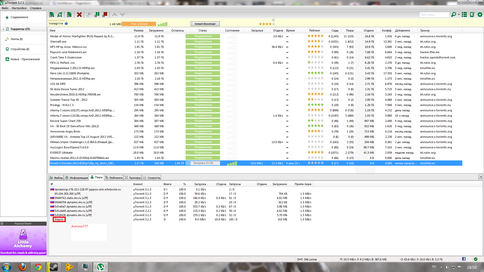Viewport: 484px width, 272px height.
Task: Select the Warcraft.exe torrent row
Action: tap(58, 42)
